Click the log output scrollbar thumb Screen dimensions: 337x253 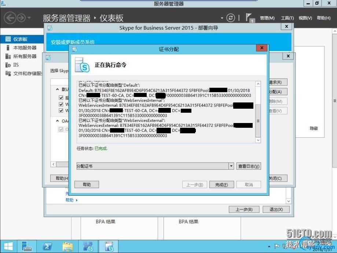(x=258, y=121)
